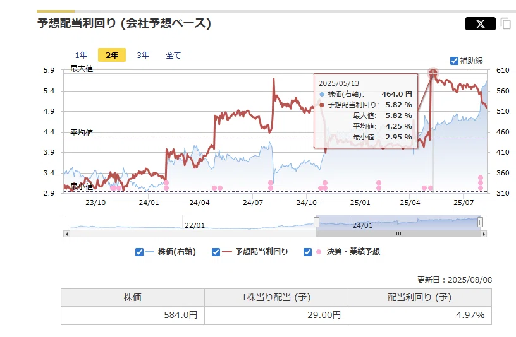This screenshot has width=516, height=337.
Task: Click the highlighted peak marker on chart
Action: click(433, 73)
